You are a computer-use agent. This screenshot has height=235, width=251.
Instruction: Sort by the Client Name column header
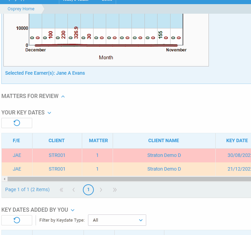(164, 140)
